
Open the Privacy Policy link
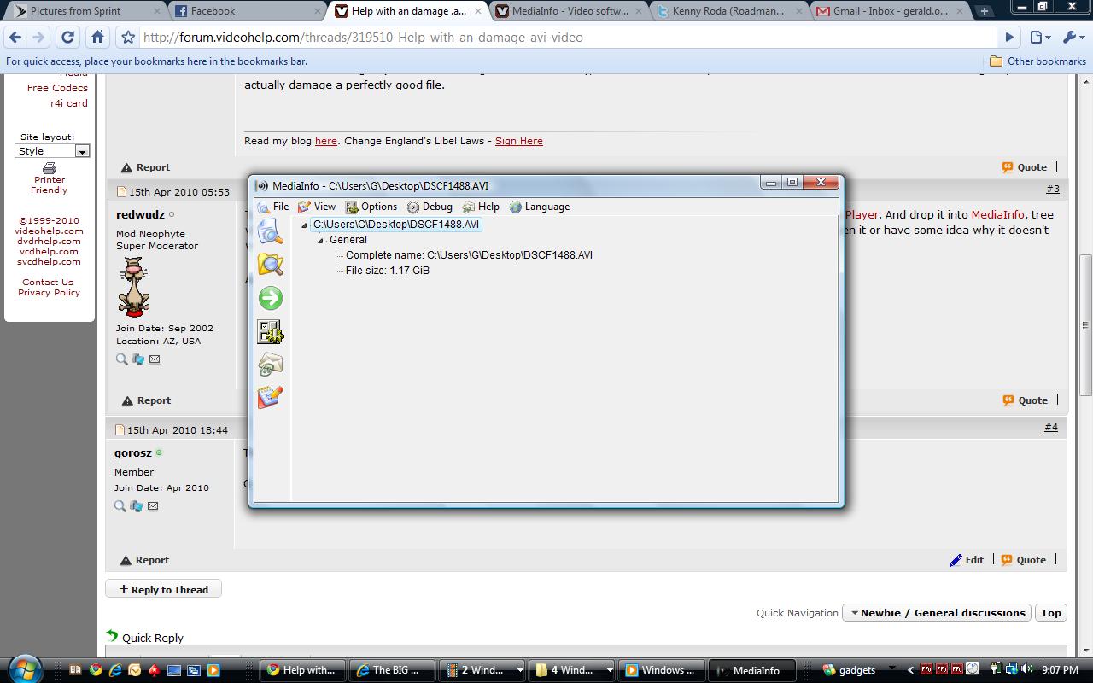pyautogui.click(x=49, y=292)
